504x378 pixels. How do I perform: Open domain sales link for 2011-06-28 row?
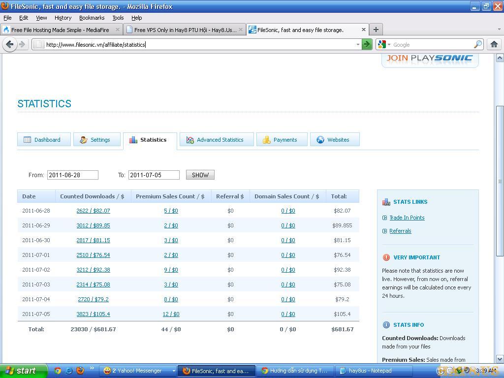[x=288, y=211]
